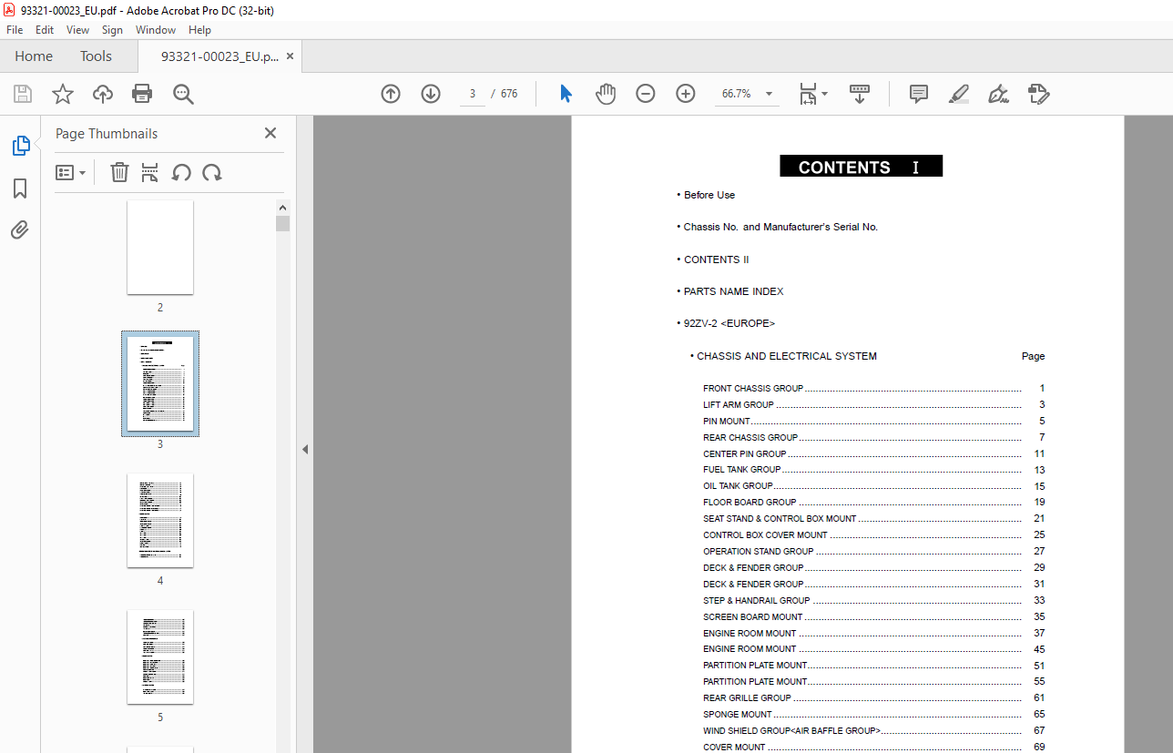Screen dimensions: 1173x753
Task: Click the insert or split pages icon
Action: tap(150, 172)
